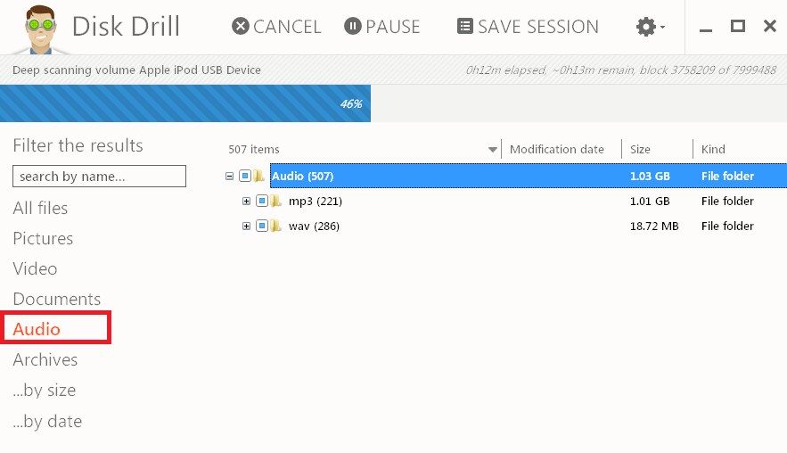Toggle the Audio folder checkbox
Viewport: 787px width, 453px height.
245,177
